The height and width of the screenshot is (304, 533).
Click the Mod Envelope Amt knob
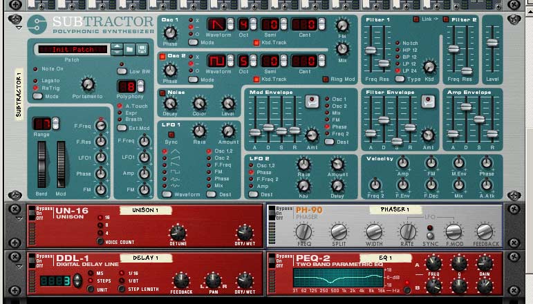tap(312, 135)
